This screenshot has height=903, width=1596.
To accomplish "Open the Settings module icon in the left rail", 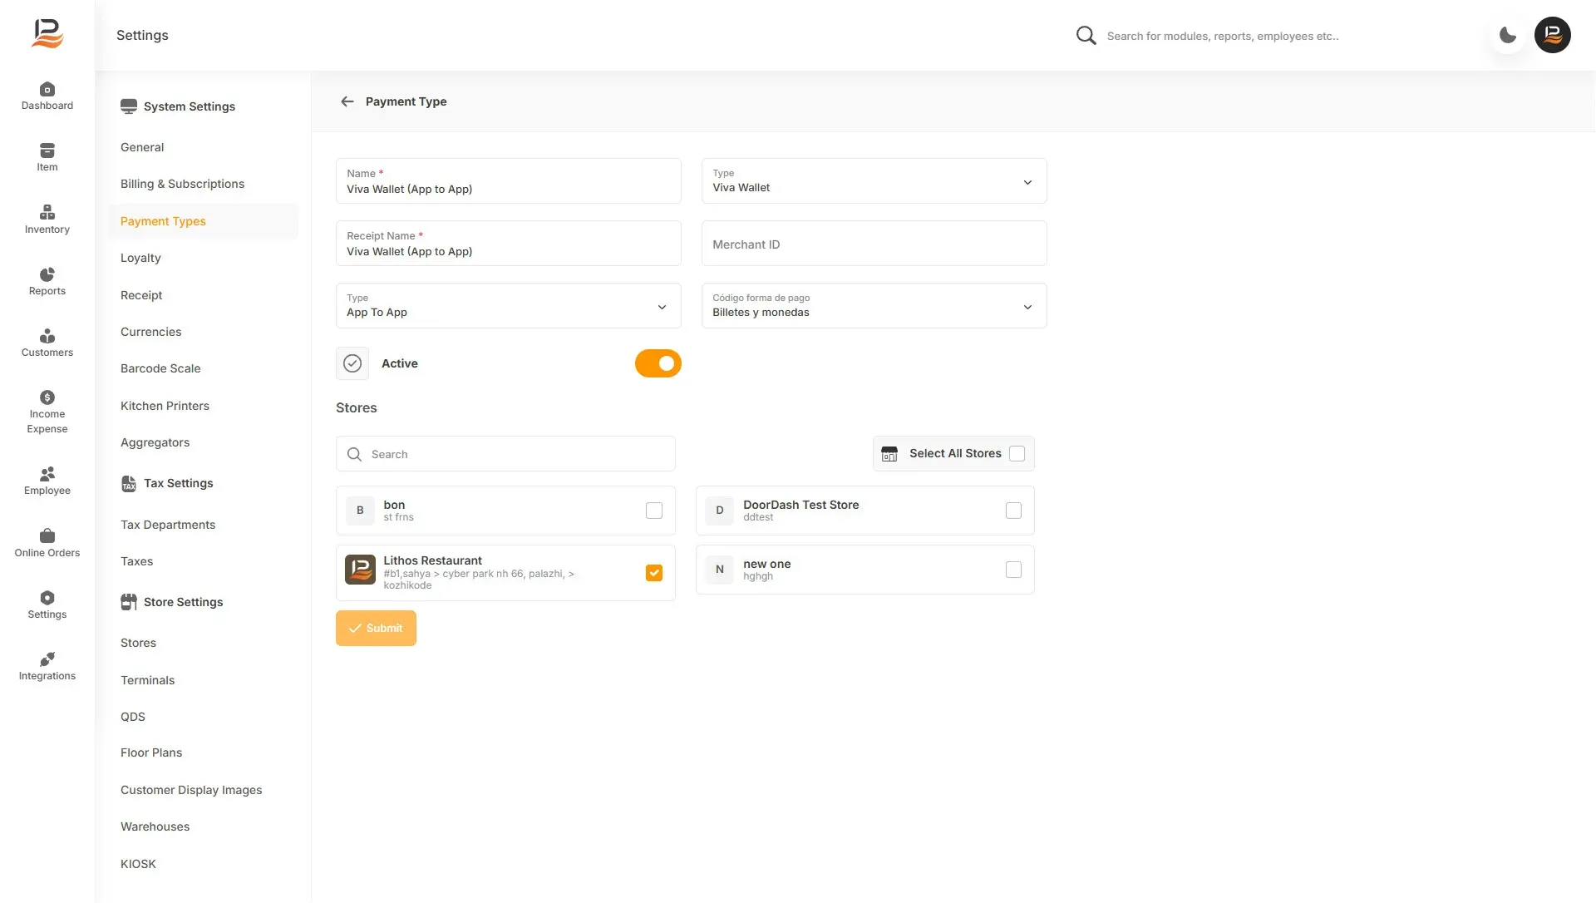I will click(47, 598).
